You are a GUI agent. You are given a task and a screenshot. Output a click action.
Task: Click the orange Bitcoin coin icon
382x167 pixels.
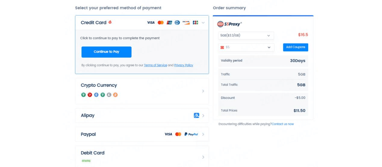[x=115, y=95]
